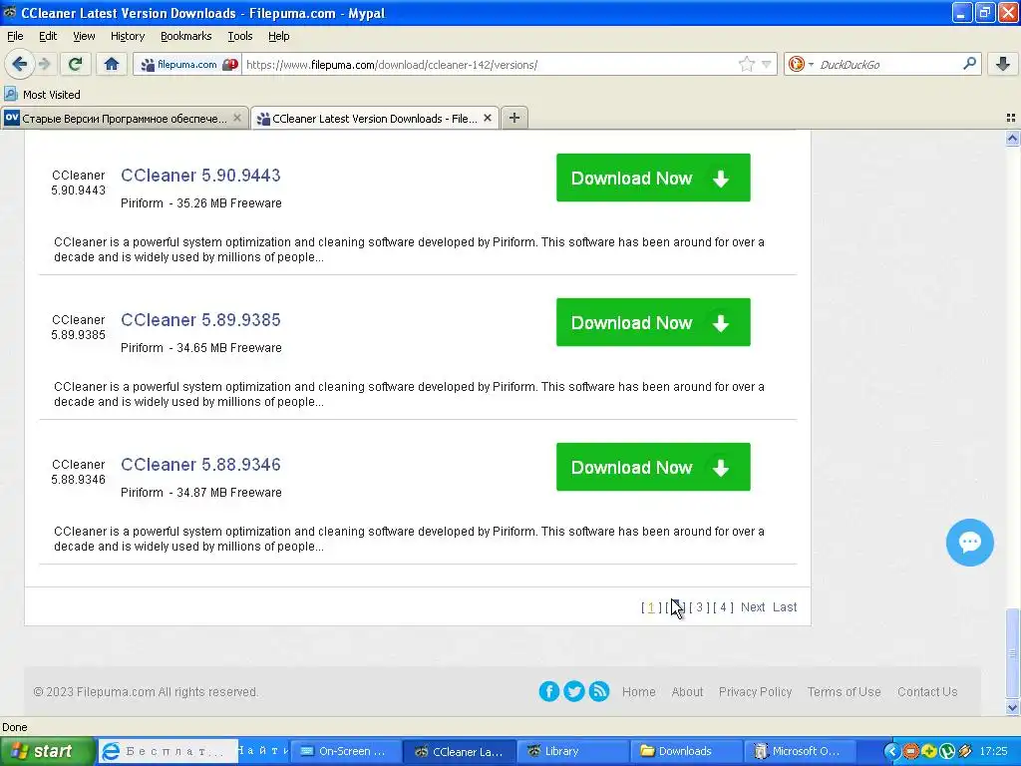The image size is (1021, 766).
Task: Click the Next pagination link
Action: 753,607
